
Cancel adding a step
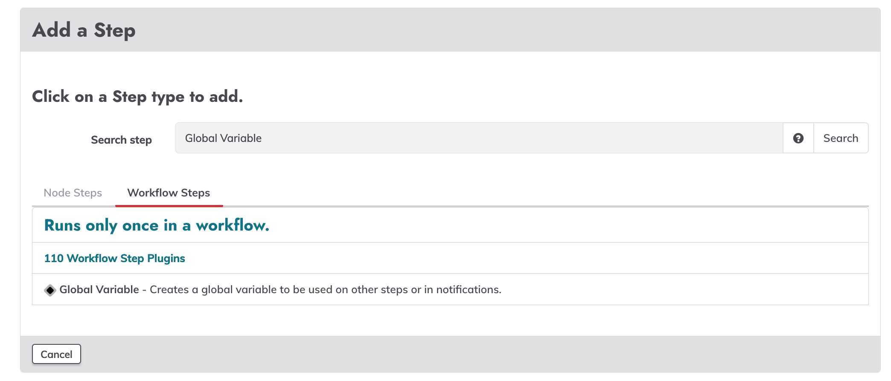pos(56,354)
